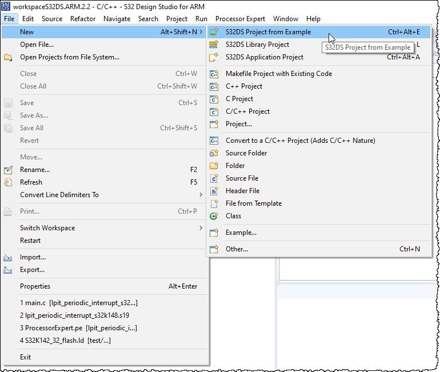Open the Processor Expert menu
Image resolution: width=440 pixels, height=372 pixels.
coord(240,19)
